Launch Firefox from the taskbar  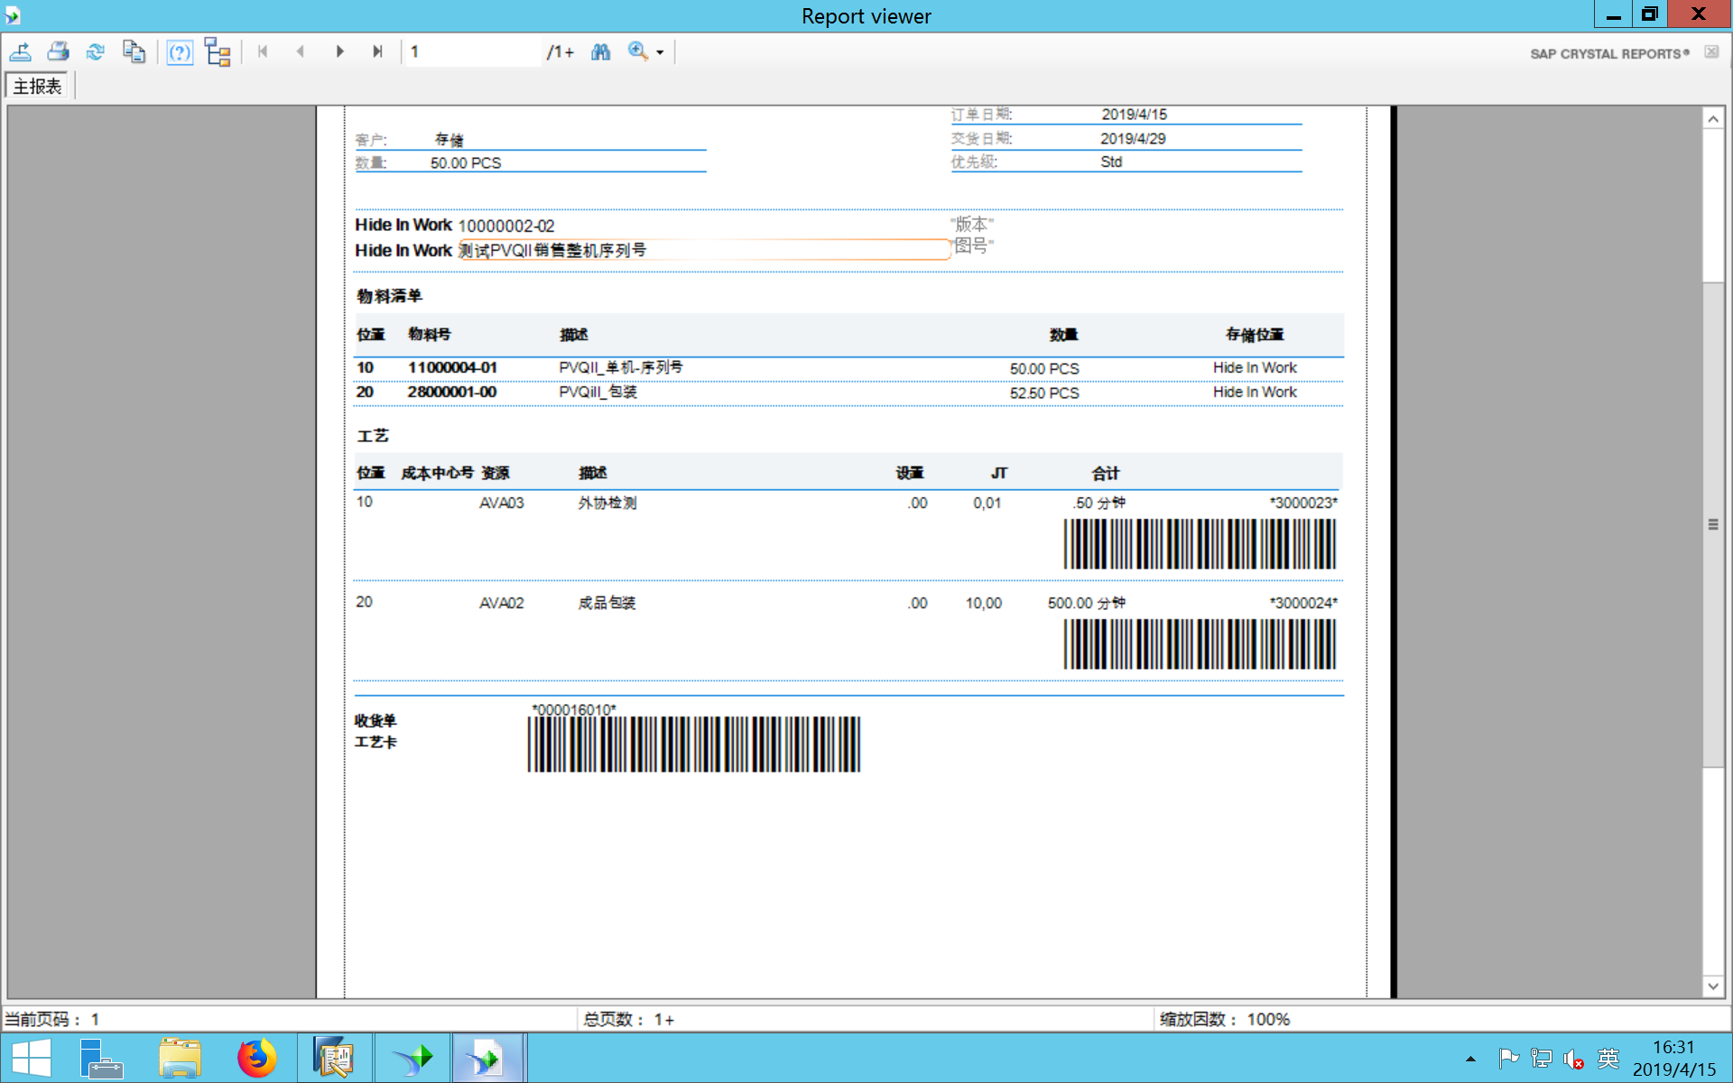[257, 1058]
